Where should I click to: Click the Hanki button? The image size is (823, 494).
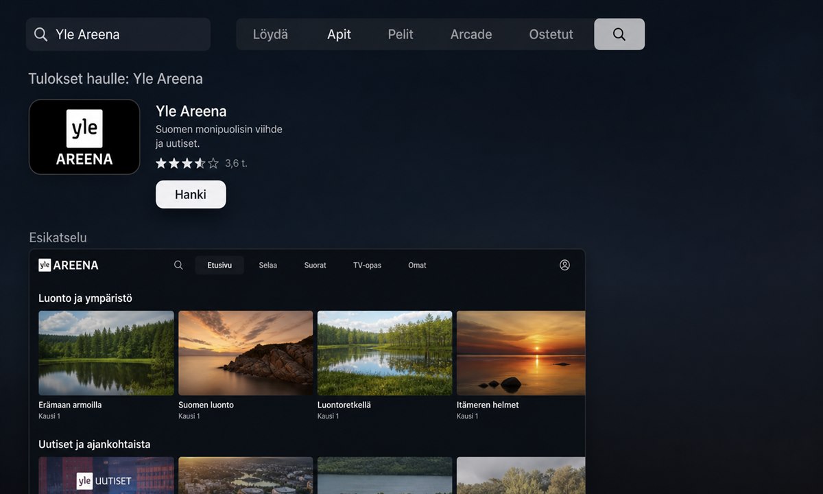point(191,194)
